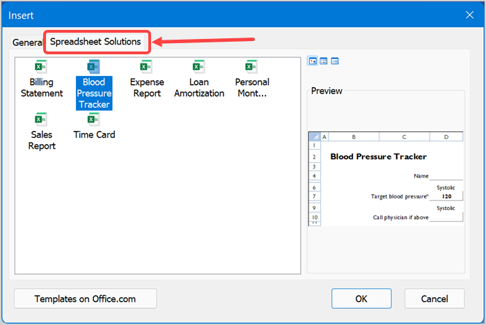
Task: Switch to Large Icons view
Action: pyautogui.click(x=313, y=61)
